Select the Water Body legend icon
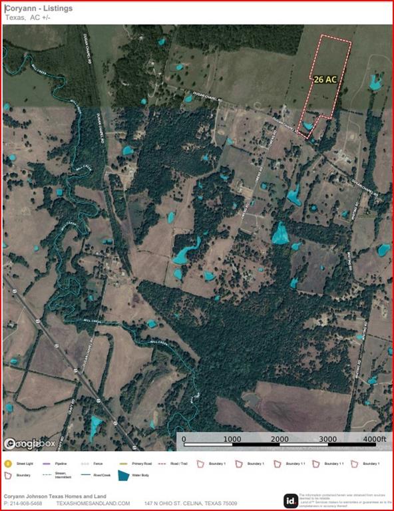This screenshot has width=394, height=511. [124, 475]
